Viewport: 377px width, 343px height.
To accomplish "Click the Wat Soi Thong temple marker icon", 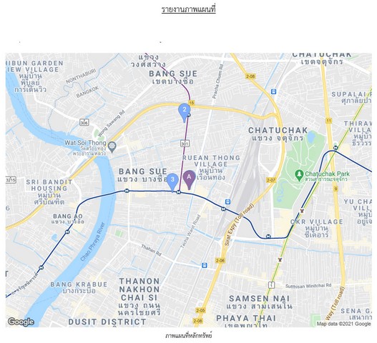I will (x=112, y=146).
